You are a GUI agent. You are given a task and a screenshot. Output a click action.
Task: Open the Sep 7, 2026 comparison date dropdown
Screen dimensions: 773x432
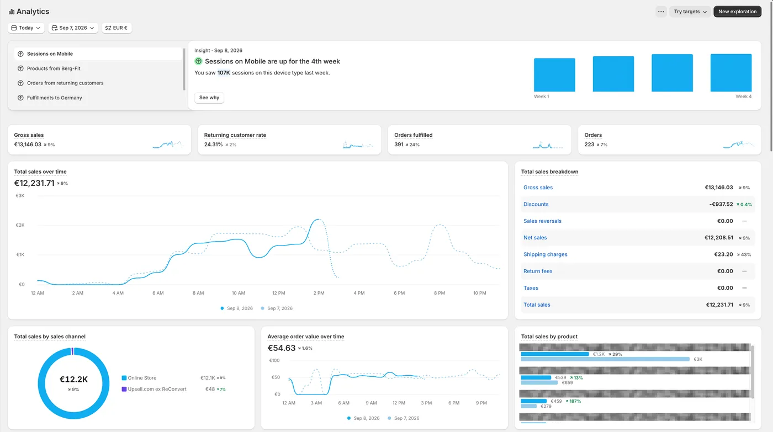pyautogui.click(x=73, y=28)
